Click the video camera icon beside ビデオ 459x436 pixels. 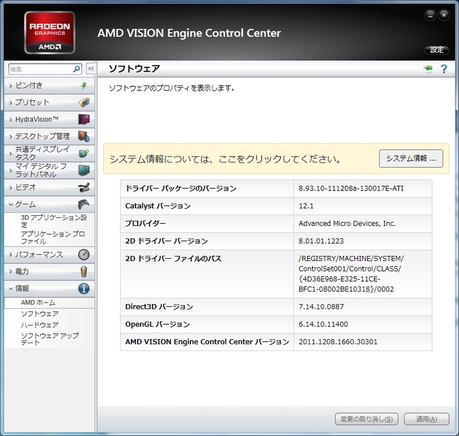point(84,187)
